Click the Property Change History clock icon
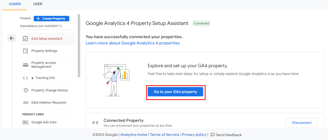328x140 pixels. point(26,90)
